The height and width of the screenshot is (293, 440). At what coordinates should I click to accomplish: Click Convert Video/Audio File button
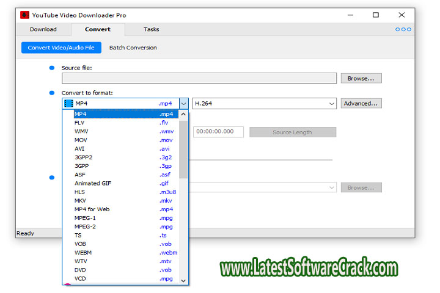tap(61, 48)
